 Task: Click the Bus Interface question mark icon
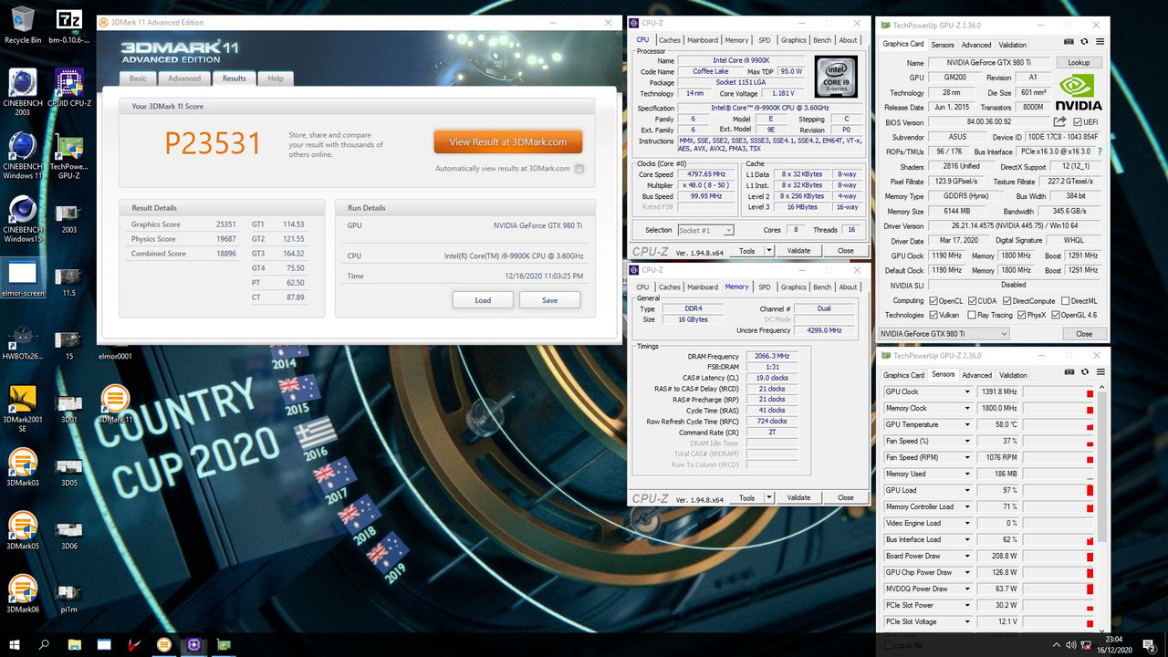1099,151
